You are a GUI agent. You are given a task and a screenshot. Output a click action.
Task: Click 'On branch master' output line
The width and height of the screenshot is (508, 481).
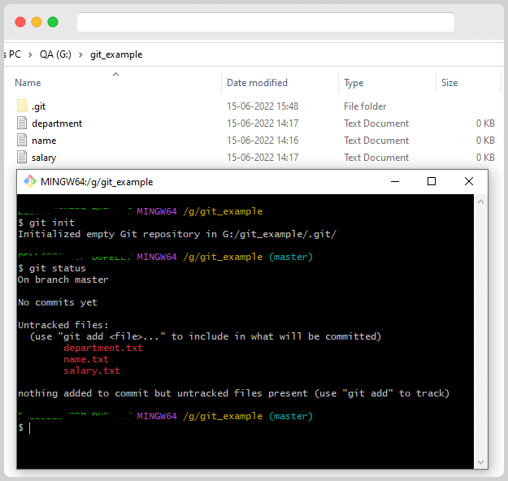(x=63, y=279)
